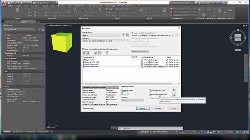Click the browse button next to Ubicación path
This screenshot has width=250, height=140.
[x=176, y=36]
